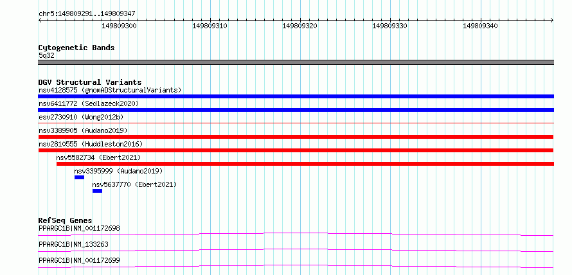Image resolution: width=572 pixels, height=275 pixels.
Task: Click the 149809300 ruler position label
Action: [120, 26]
